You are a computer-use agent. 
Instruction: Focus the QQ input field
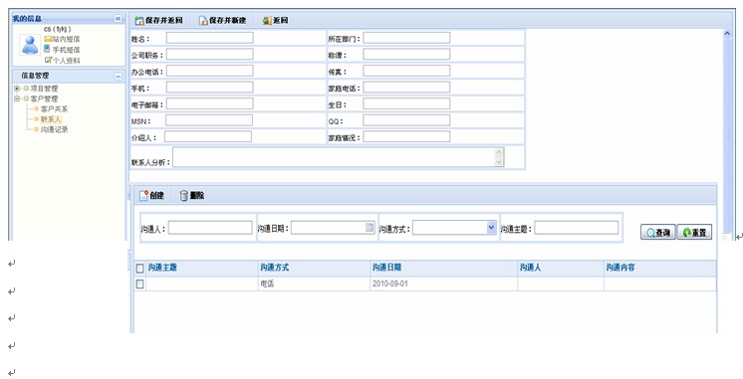tap(406, 120)
